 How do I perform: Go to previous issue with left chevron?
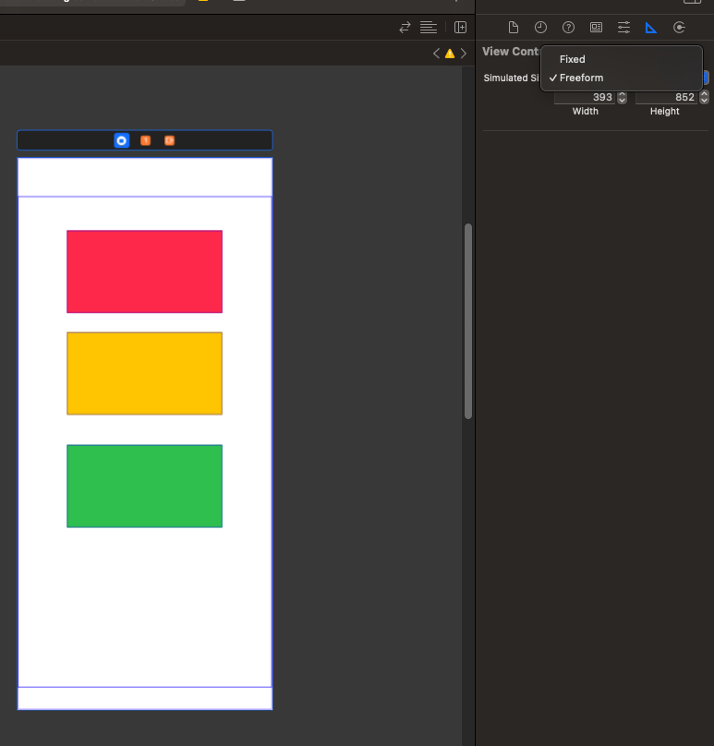point(436,54)
